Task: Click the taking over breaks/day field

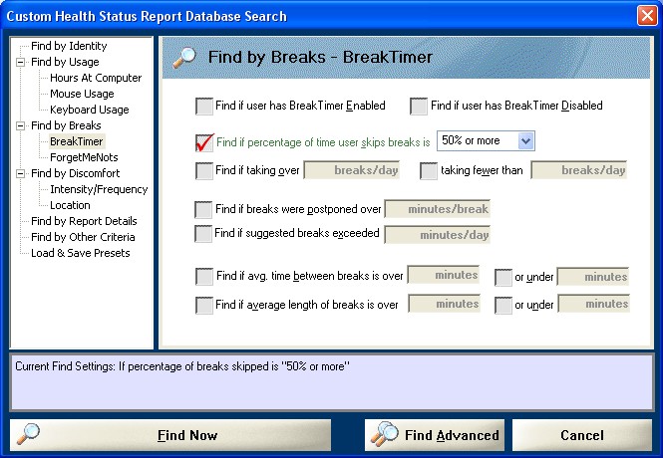Action: (x=351, y=170)
